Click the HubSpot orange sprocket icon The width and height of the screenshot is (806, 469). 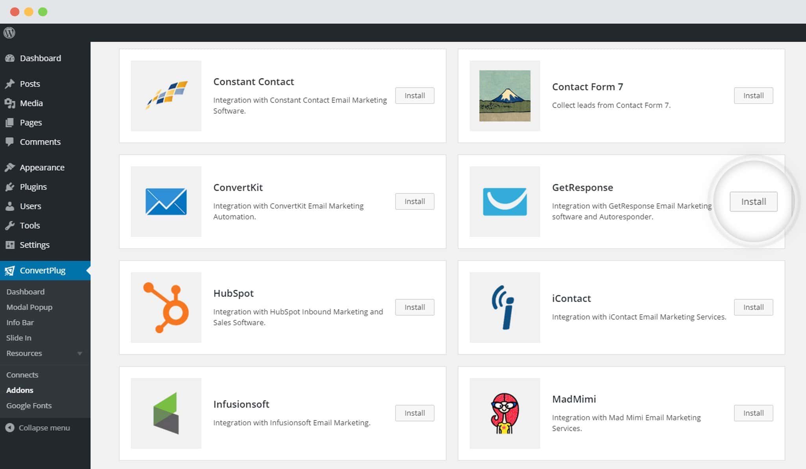click(166, 307)
